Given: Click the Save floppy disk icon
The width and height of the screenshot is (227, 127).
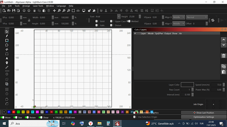Looking at the screenshot, I should pyautogui.click(x=13, y=11).
